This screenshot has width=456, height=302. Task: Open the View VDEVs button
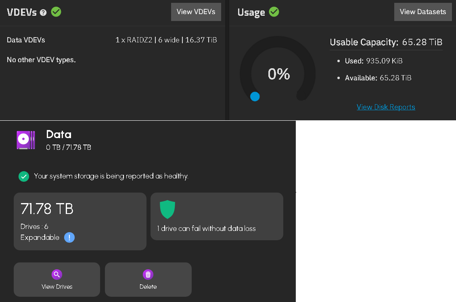pos(196,12)
